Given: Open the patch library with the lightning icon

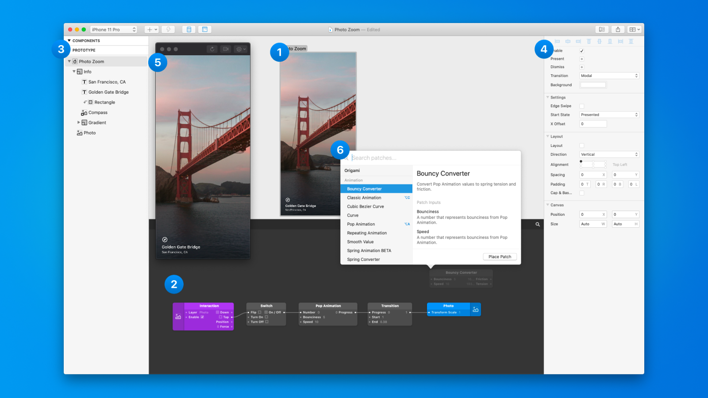Looking at the screenshot, I should point(168,29).
